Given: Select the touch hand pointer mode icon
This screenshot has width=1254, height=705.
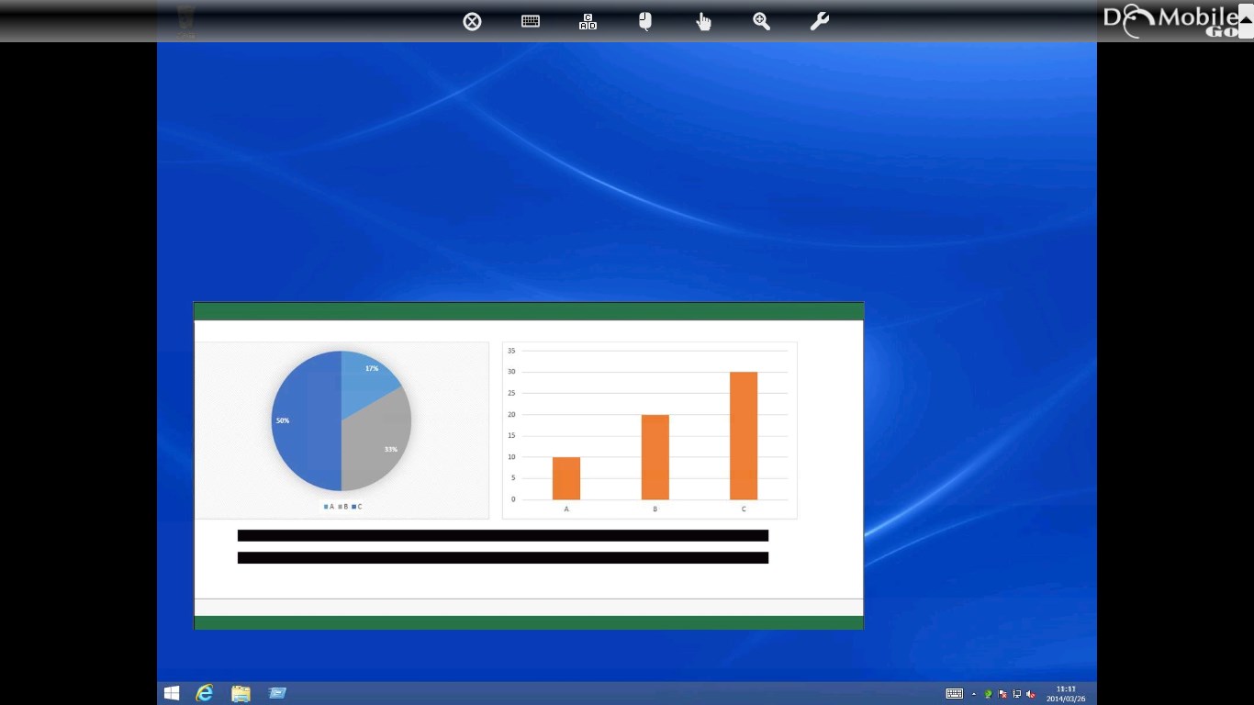Looking at the screenshot, I should coord(703,21).
